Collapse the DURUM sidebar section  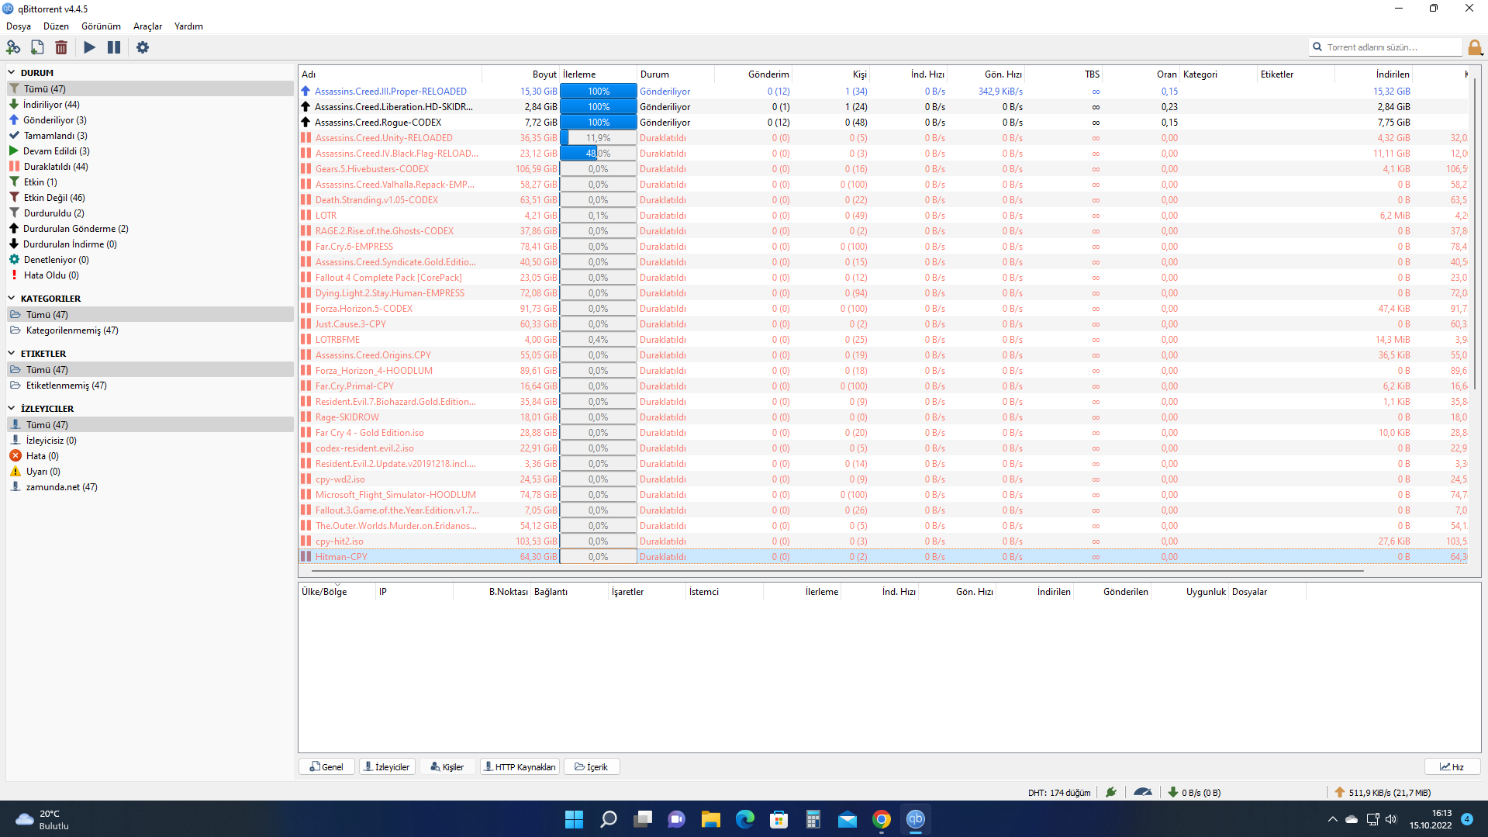[12, 72]
